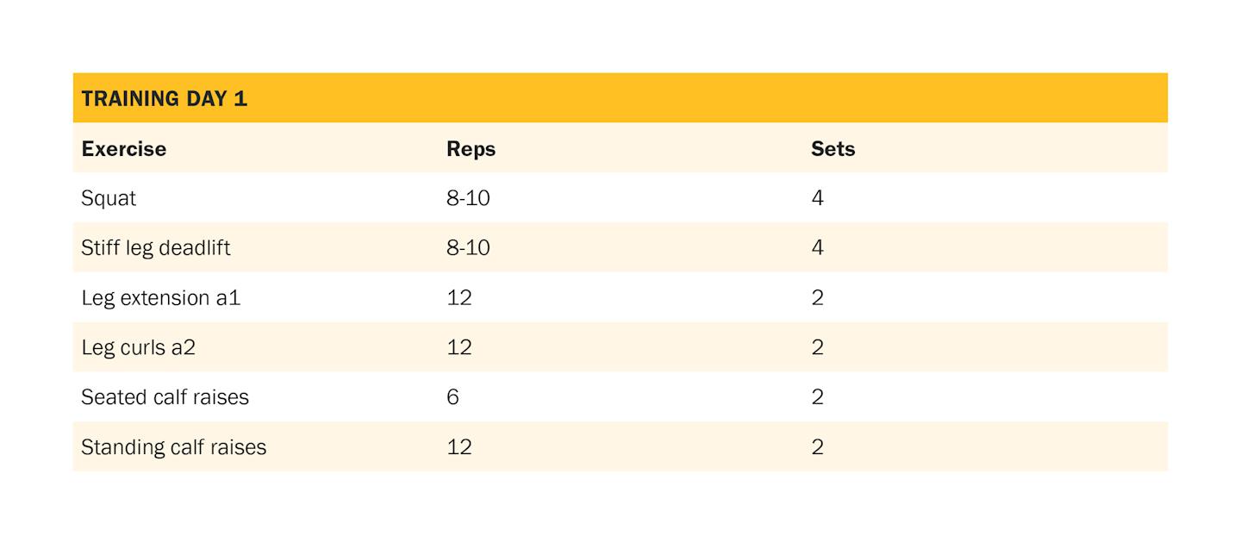Select Stiff leg deadlift's reps value

tap(468, 248)
